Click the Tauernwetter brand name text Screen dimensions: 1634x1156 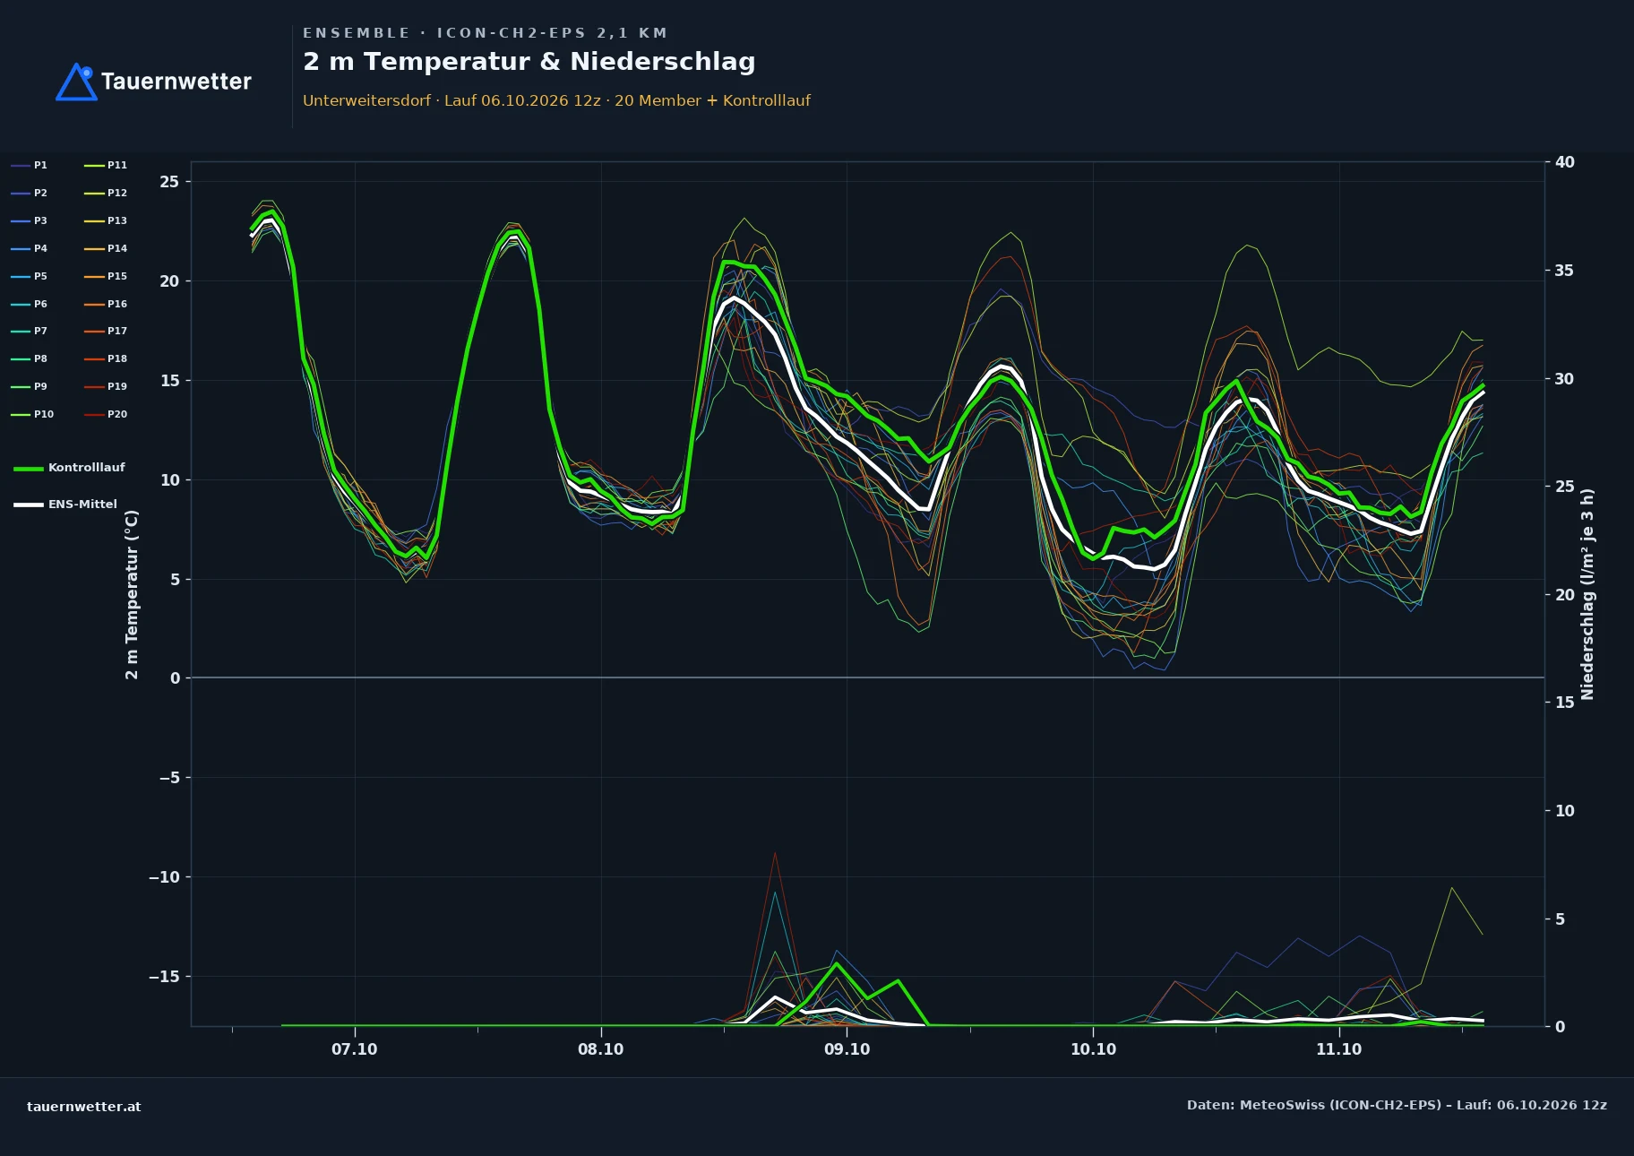(176, 82)
